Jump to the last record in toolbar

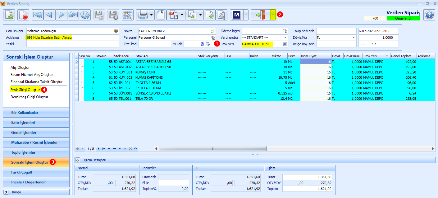pos(73,15)
